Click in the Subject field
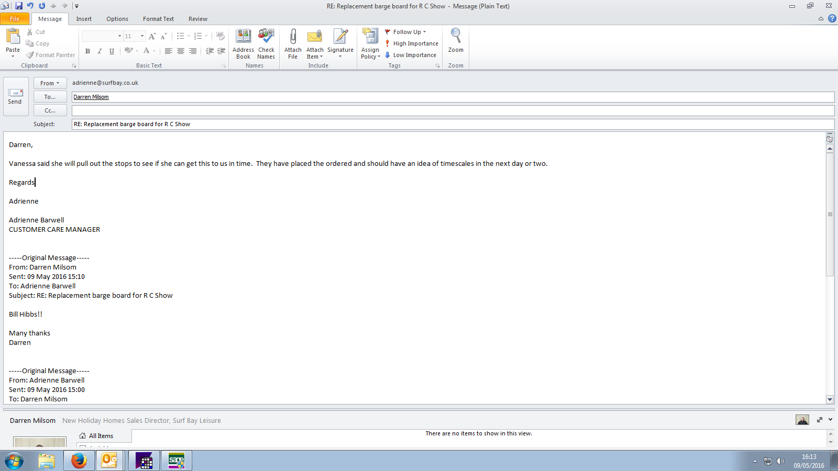The height and width of the screenshot is (471, 838). click(453, 124)
